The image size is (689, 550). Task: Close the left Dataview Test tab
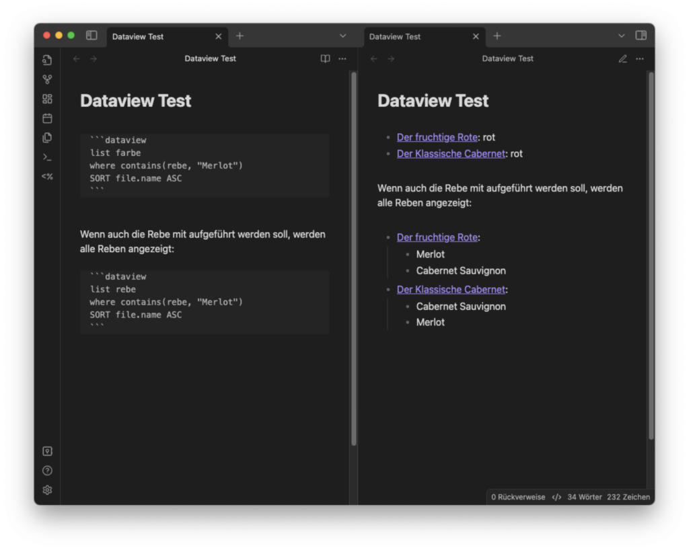(219, 36)
